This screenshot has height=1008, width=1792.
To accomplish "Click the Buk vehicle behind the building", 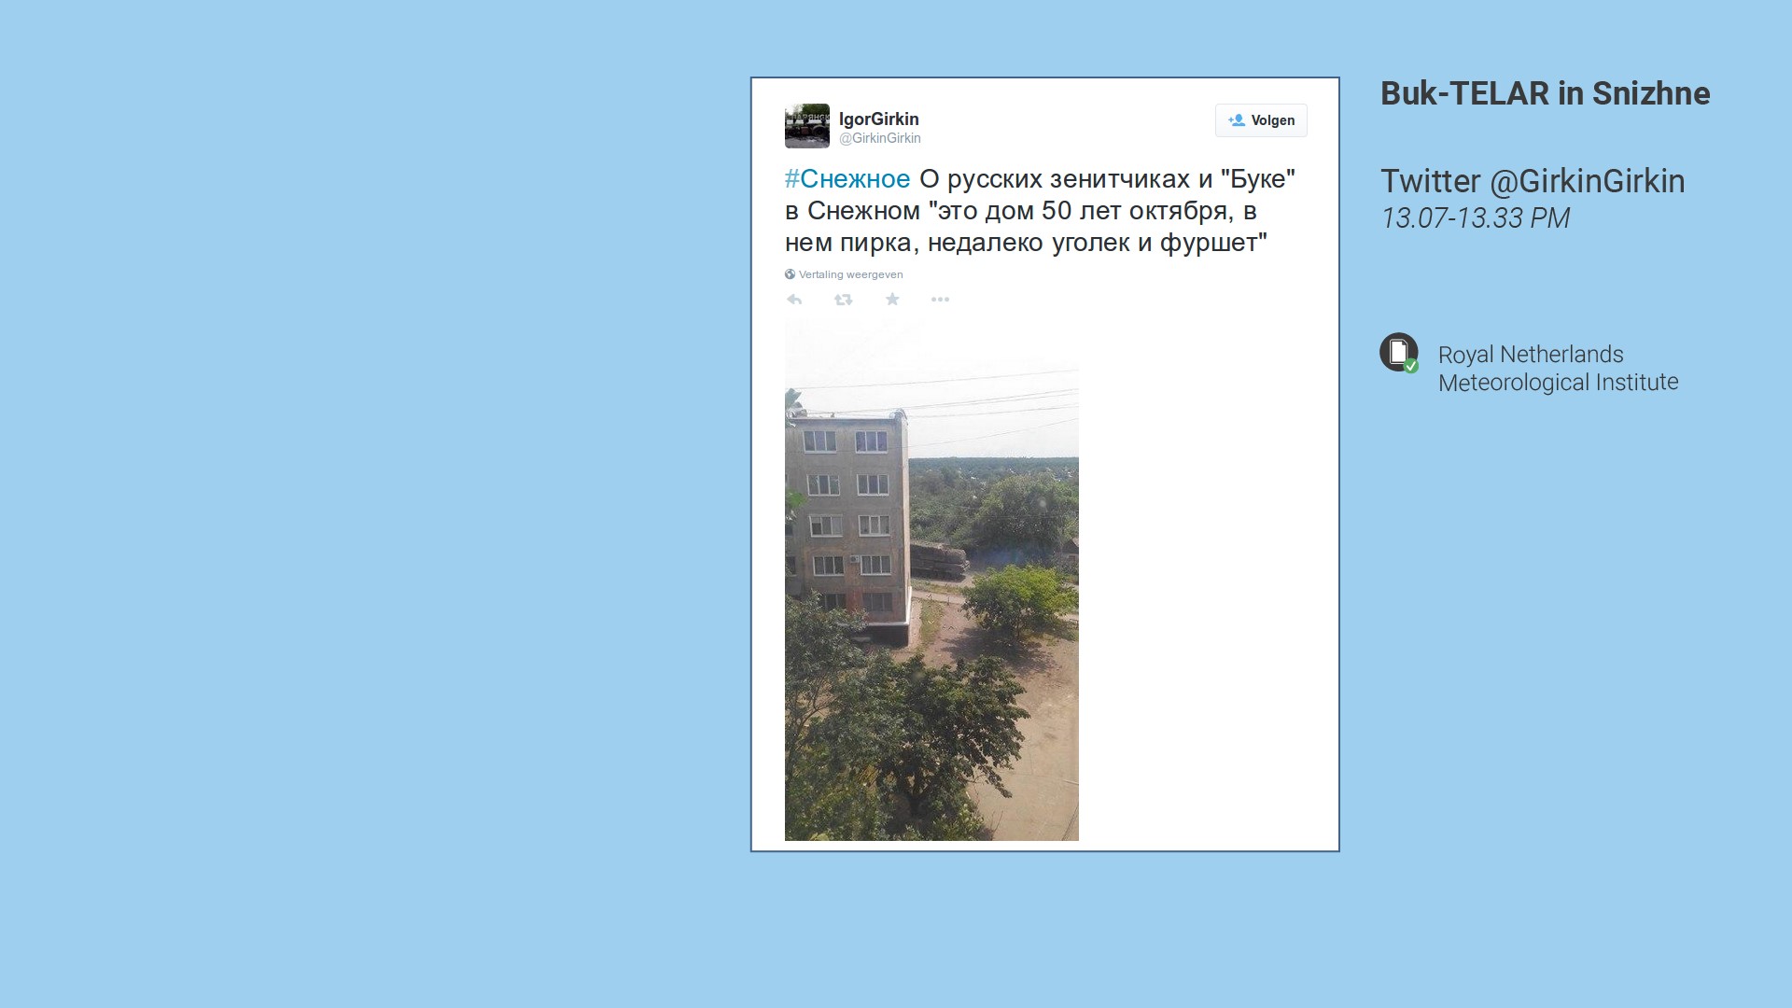I will pos(937,561).
